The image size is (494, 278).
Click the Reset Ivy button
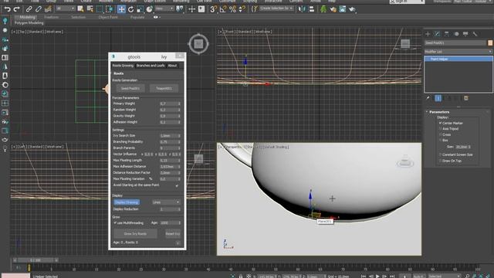tap(173, 233)
